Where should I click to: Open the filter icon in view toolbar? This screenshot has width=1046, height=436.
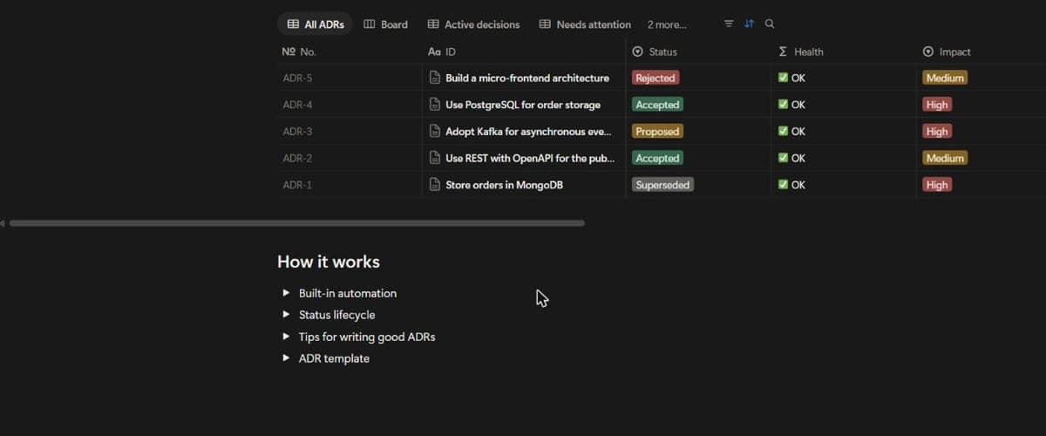pos(729,24)
